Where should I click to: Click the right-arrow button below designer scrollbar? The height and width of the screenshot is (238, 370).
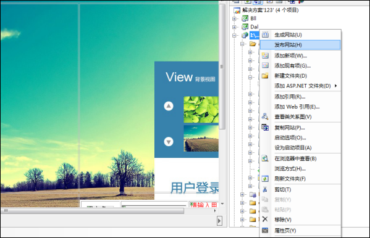point(219,221)
